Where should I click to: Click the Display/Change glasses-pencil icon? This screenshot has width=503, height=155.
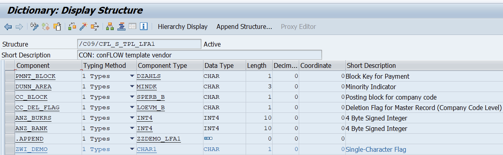pyautogui.click(x=35, y=27)
